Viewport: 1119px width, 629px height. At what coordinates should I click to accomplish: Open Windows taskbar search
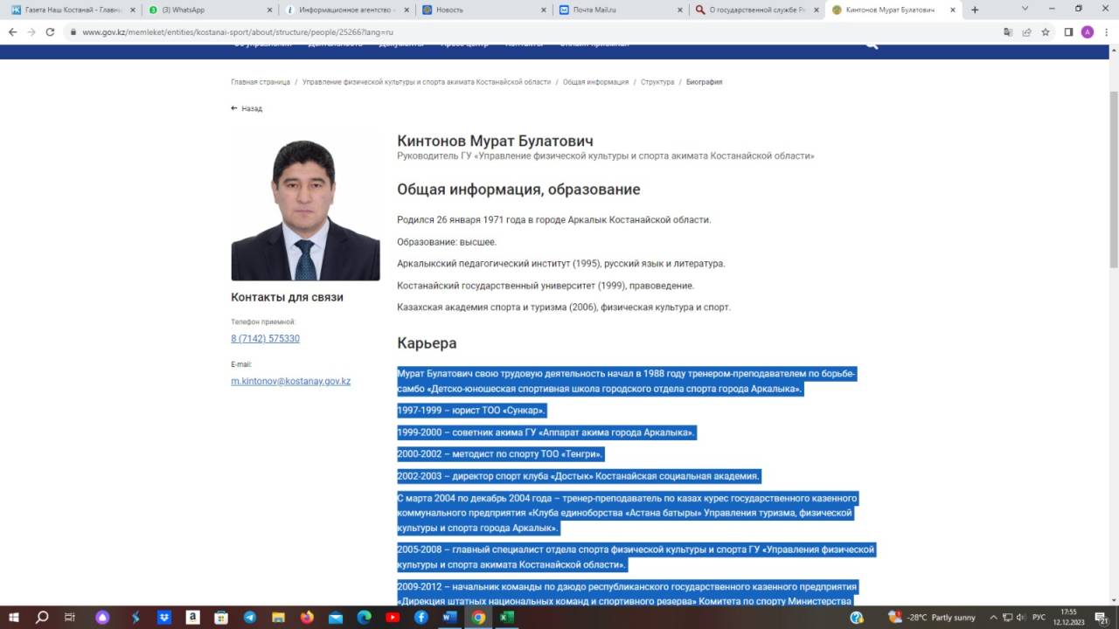(42, 617)
